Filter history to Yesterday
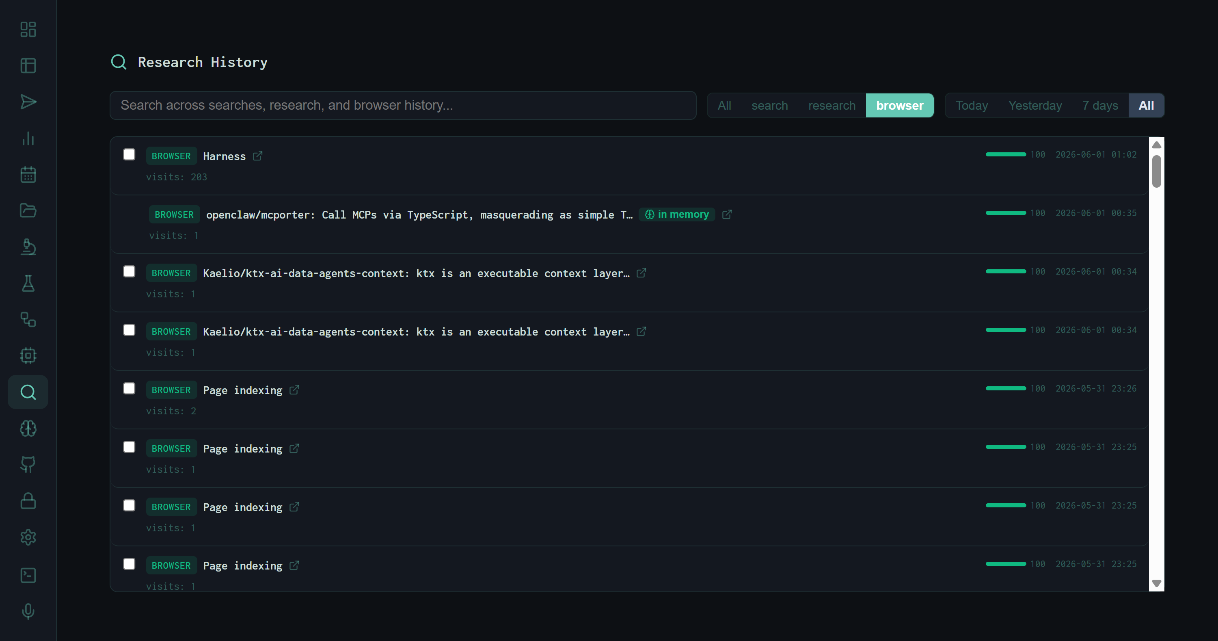1218x641 pixels. click(1035, 106)
